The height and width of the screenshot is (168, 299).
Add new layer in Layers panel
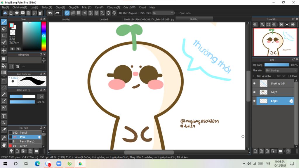pyautogui.click(x=255, y=151)
